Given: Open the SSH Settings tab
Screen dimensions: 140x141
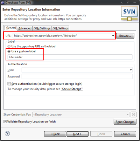Looking at the screenshot, I should click(x=42, y=28).
